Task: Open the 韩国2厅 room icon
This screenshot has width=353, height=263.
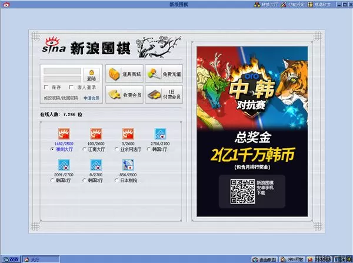Action: point(64,165)
